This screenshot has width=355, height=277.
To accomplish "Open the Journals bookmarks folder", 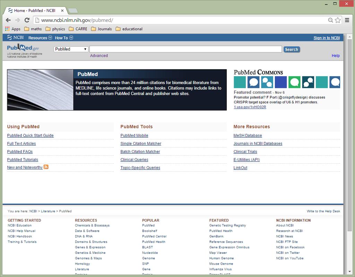I will pos(102,29).
